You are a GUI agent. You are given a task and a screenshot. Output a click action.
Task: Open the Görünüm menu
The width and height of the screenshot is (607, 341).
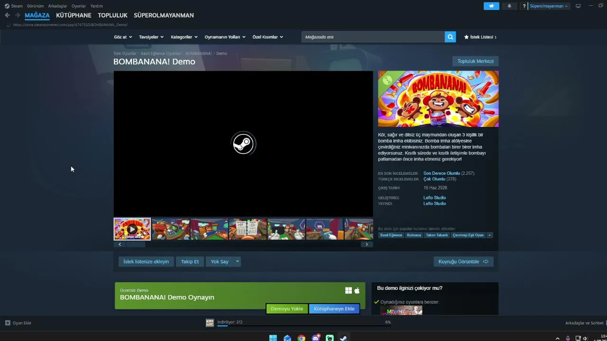(x=35, y=6)
